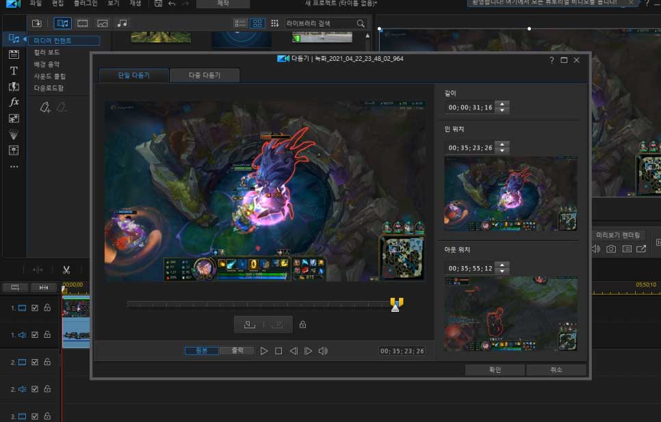Select 배경 음악 in media list

pos(47,64)
